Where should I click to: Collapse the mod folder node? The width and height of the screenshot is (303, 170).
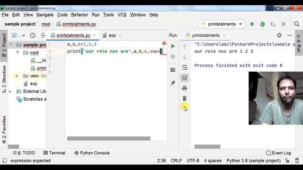(18, 52)
